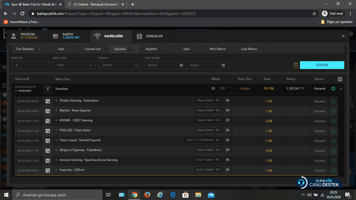Image resolution: width=356 pixels, height=200 pixels.
Task: Switch to the Sohbet Bahispub browser tab
Action: (x=95, y=4)
